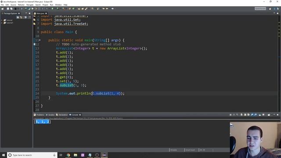Click the Quick Access search field
This screenshot has height=158, width=281.
coord(260,9)
